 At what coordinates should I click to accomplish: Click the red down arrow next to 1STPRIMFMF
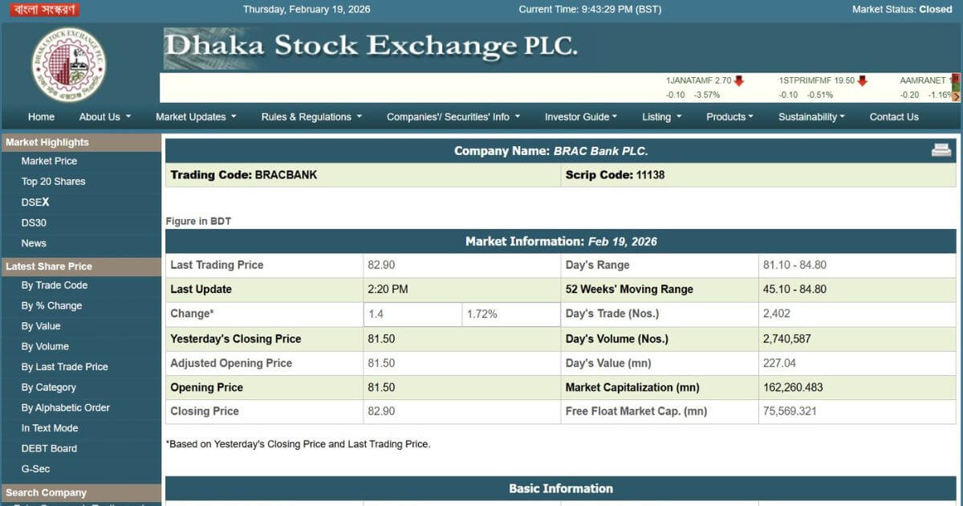[x=862, y=81]
